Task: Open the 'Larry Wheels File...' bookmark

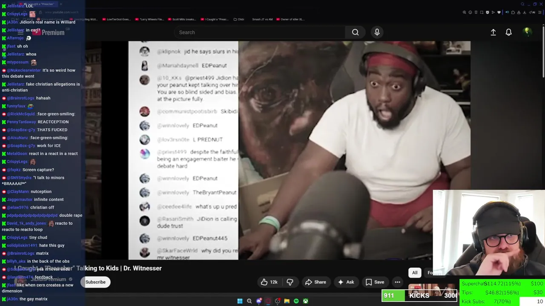Action: 149,19
